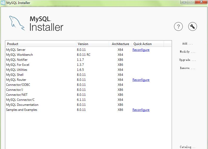Screen dimensions: 208x149
Task: Click X64 architecture of MySQL Server
Action: pyautogui.click(x=120, y=50)
